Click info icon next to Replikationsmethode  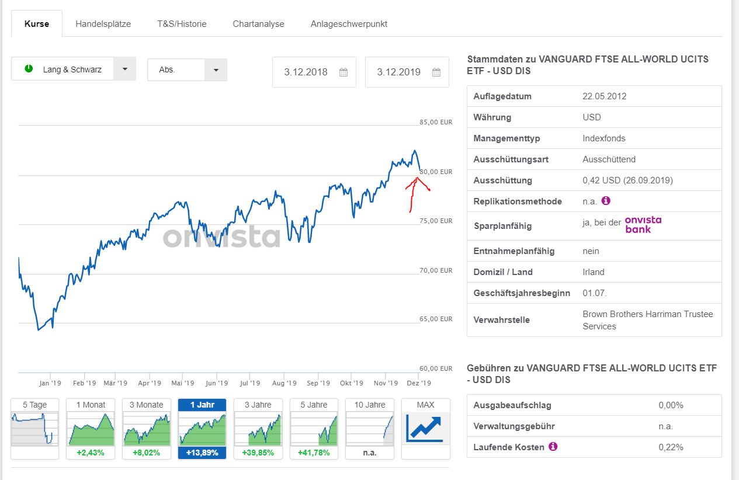606,201
